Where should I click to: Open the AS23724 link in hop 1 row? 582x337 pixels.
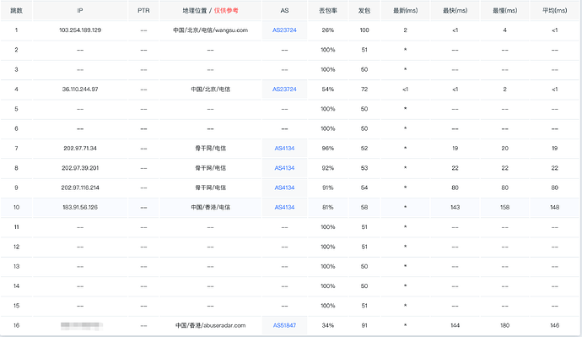tap(284, 30)
